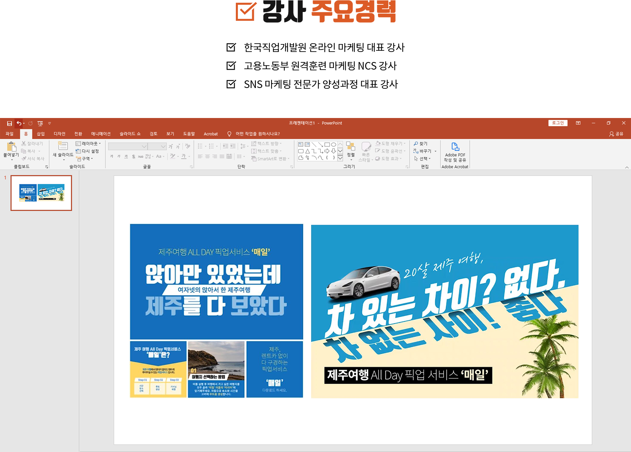Open the 정렬 arrange menu

(351, 150)
